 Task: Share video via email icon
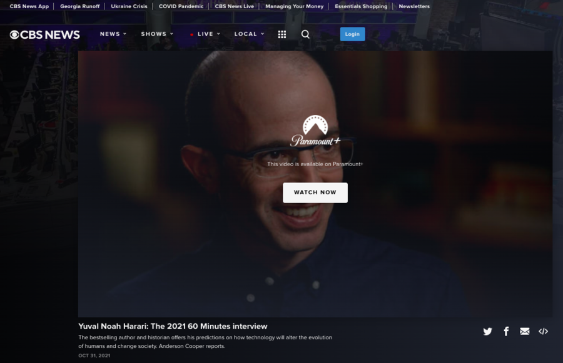[x=525, y=331]
